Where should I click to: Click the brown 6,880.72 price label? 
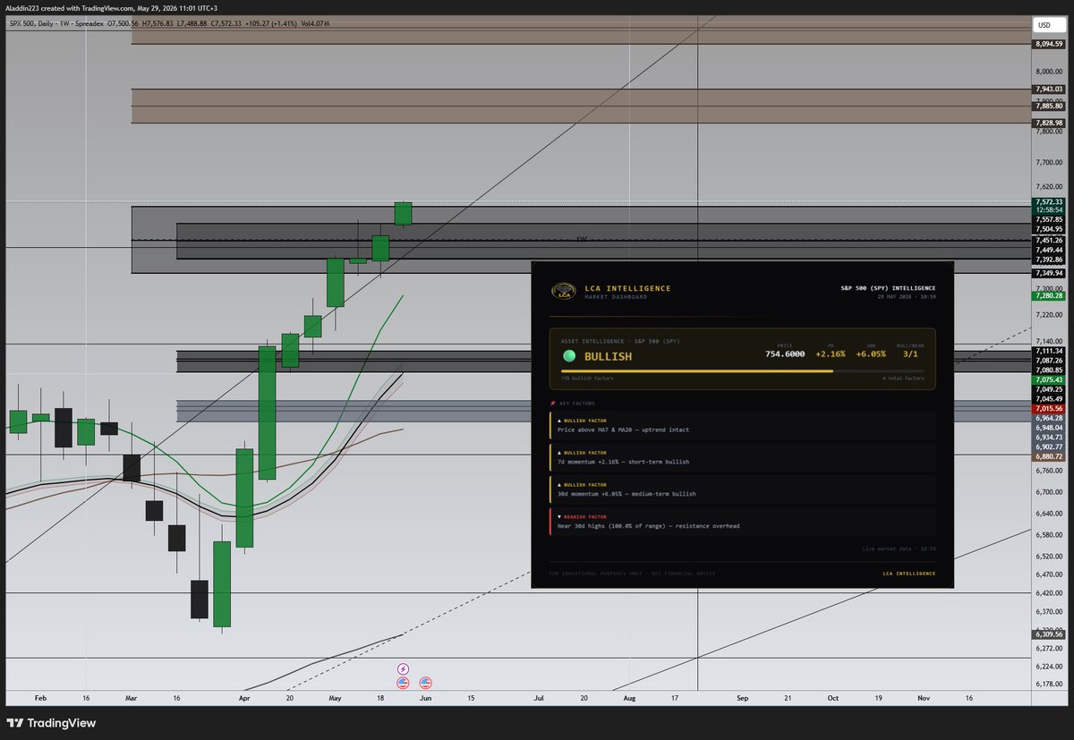coord(1048,456)
